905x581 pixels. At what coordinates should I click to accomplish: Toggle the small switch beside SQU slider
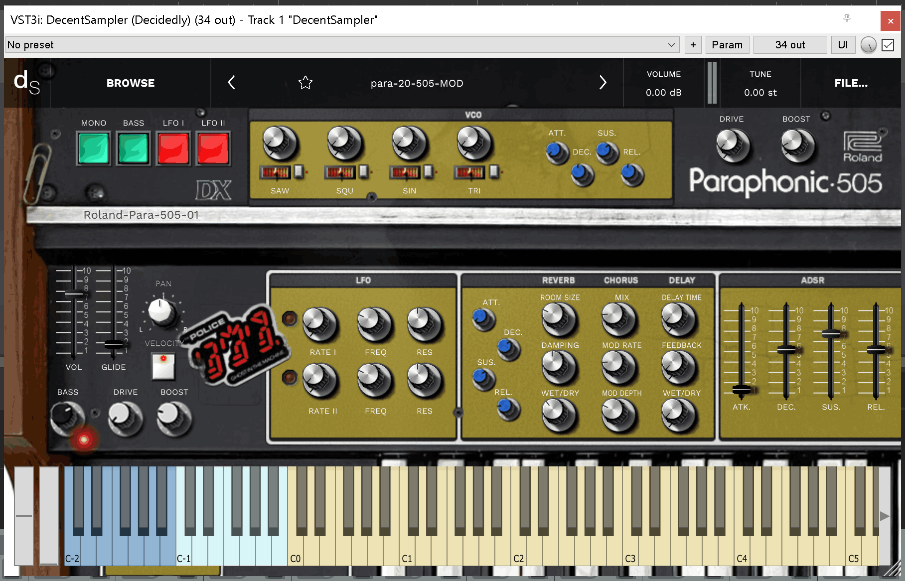pos(363,171)
